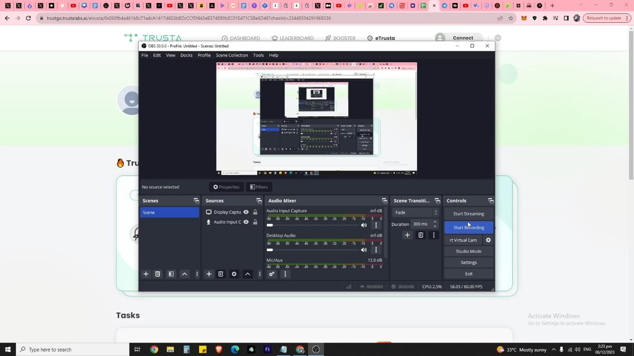Move scene up with Scenes panel arrow
The image size is (634, 356).
[x=184, y=274]
